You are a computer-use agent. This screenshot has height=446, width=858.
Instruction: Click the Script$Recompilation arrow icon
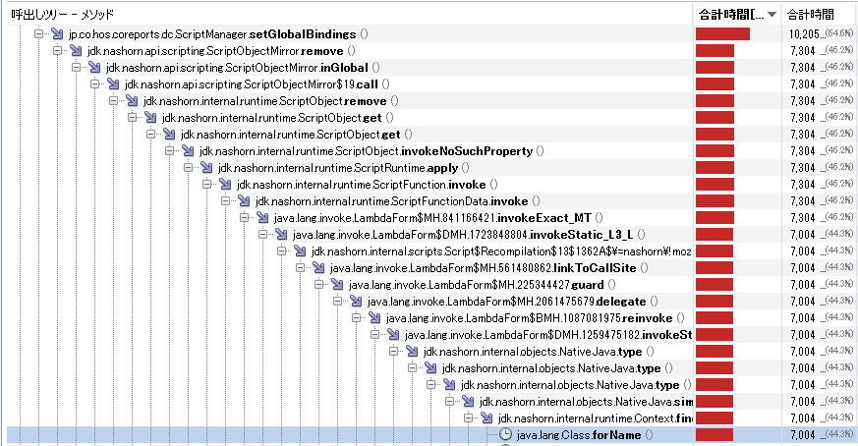[300, 251]
